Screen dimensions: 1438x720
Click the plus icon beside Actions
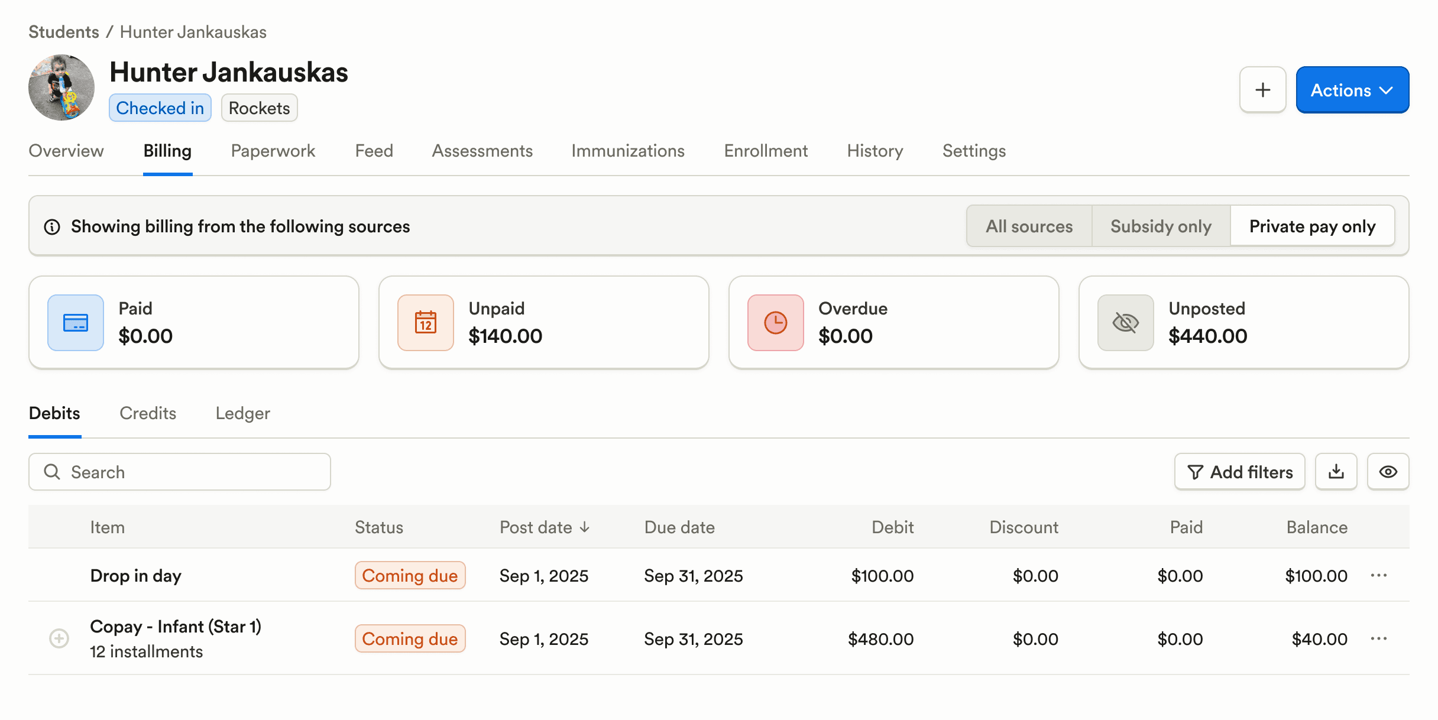coord(1262,90)
